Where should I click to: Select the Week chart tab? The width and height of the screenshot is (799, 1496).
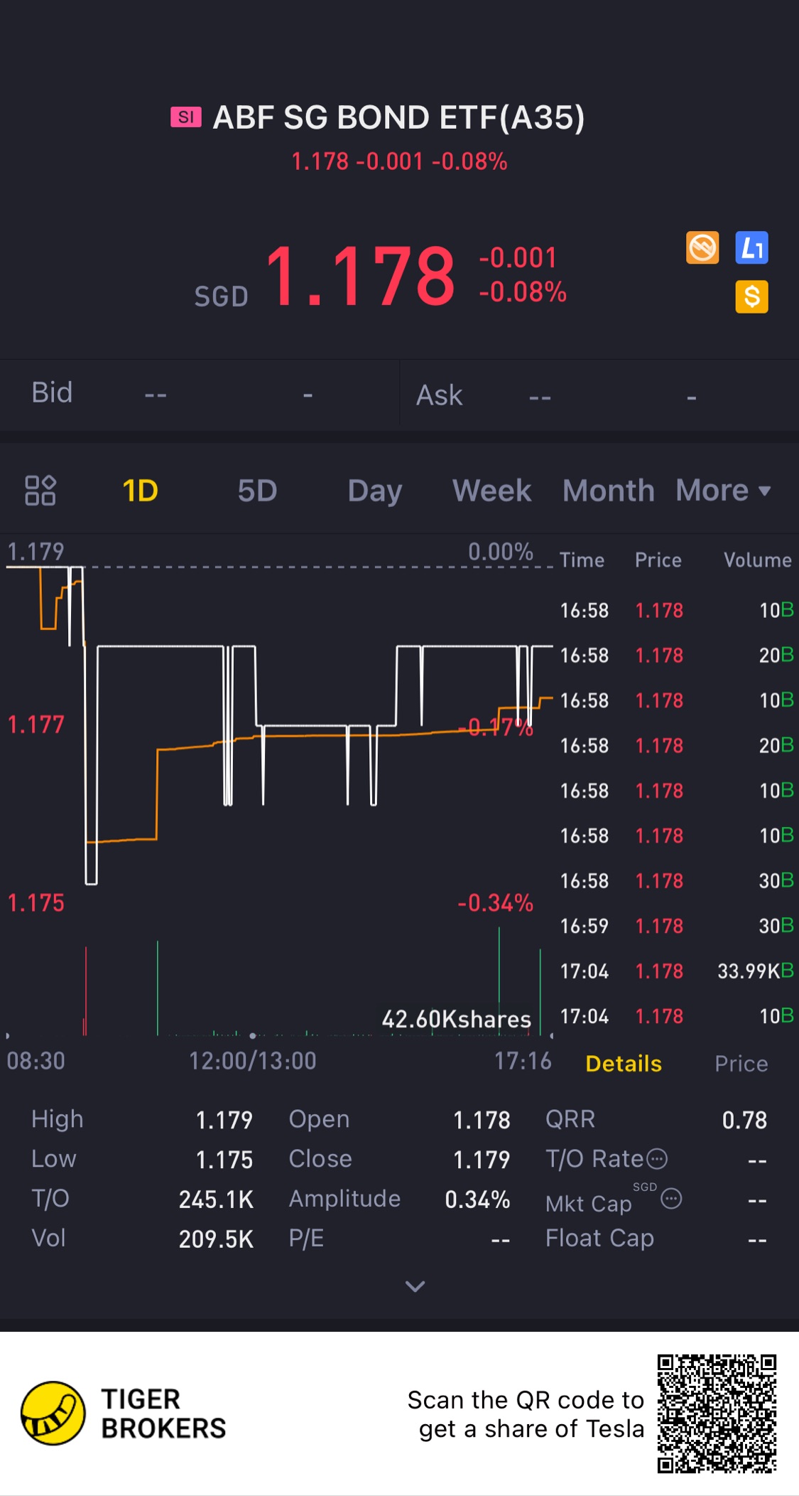491,490
